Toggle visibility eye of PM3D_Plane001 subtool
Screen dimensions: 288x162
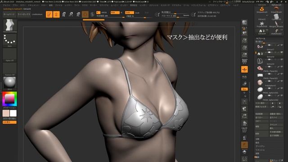click(x=282, y=67)
